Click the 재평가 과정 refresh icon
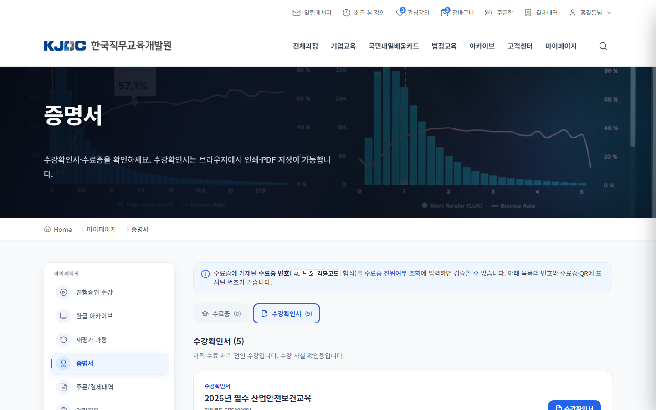This screenshot has width=656, height=410. (63, 339)
